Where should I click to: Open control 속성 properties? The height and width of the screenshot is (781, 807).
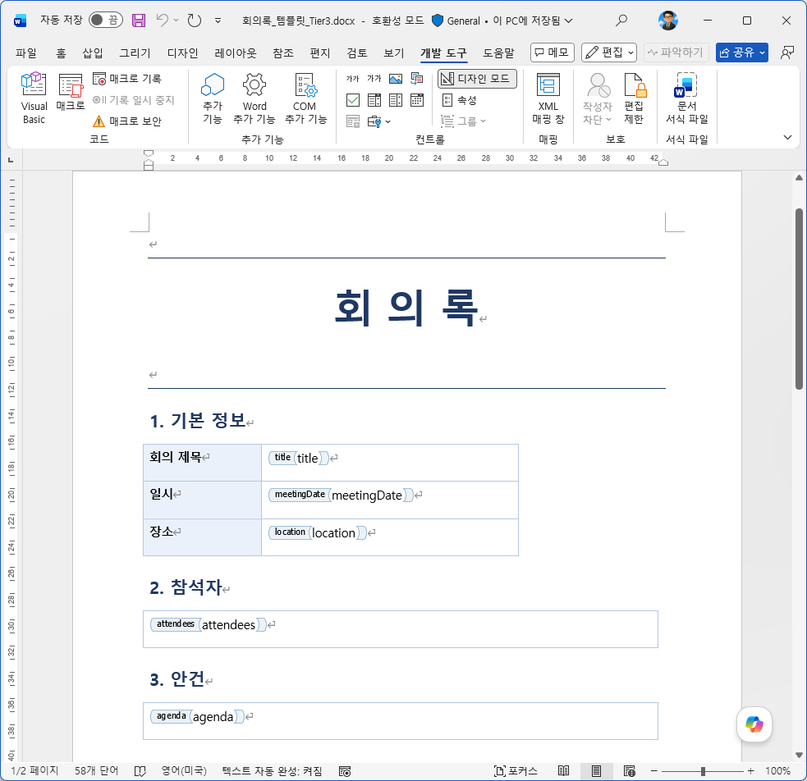click(x=460, y=100)
